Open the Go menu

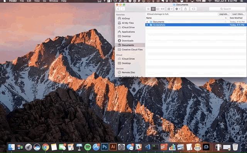tap(45, 1)
